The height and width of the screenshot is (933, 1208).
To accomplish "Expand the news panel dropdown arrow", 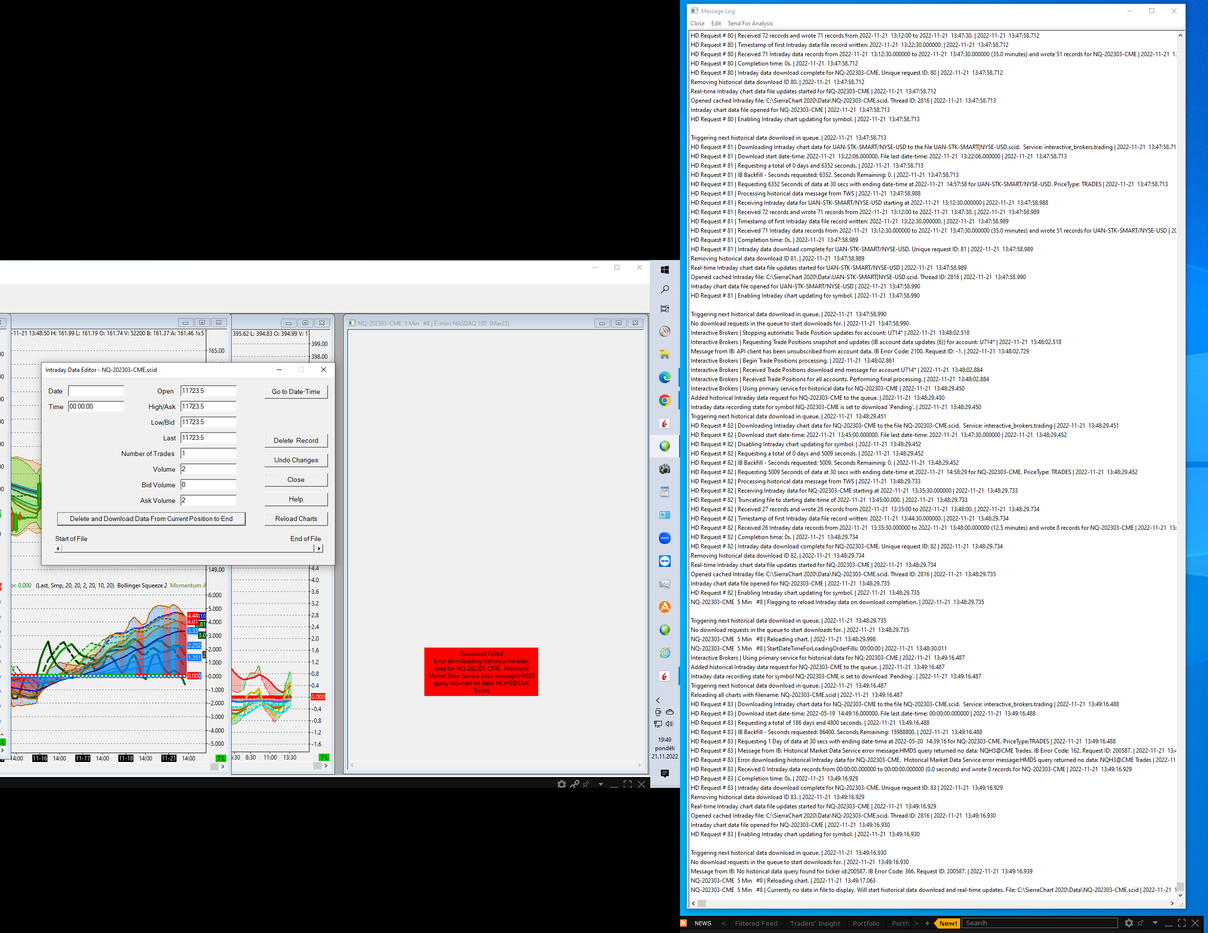I will coord(1155,923).
